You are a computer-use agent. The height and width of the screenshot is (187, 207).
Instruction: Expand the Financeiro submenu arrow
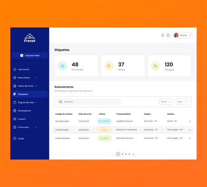pos(36,127)
